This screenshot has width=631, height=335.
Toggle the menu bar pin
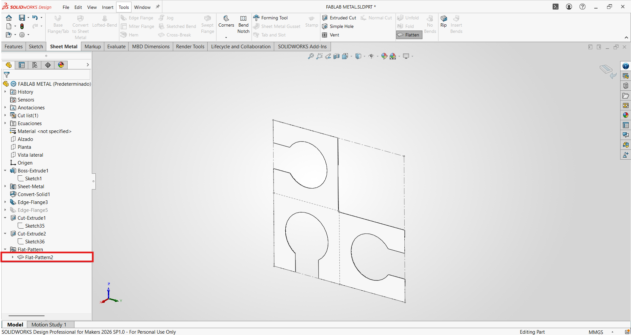click(x=158, y=7)
